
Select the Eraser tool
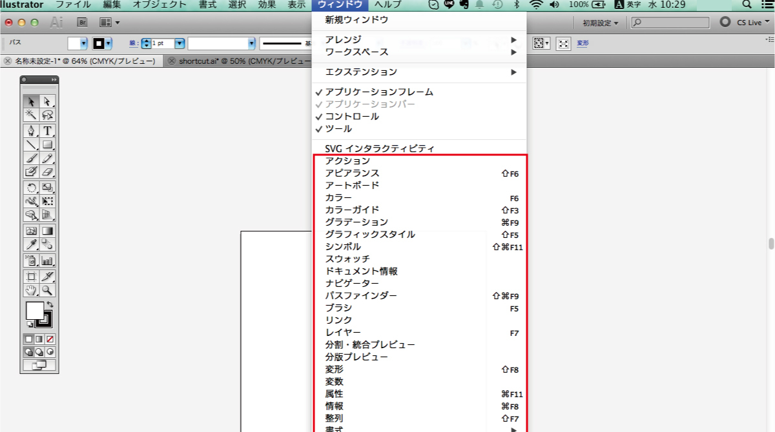(48, 172)
